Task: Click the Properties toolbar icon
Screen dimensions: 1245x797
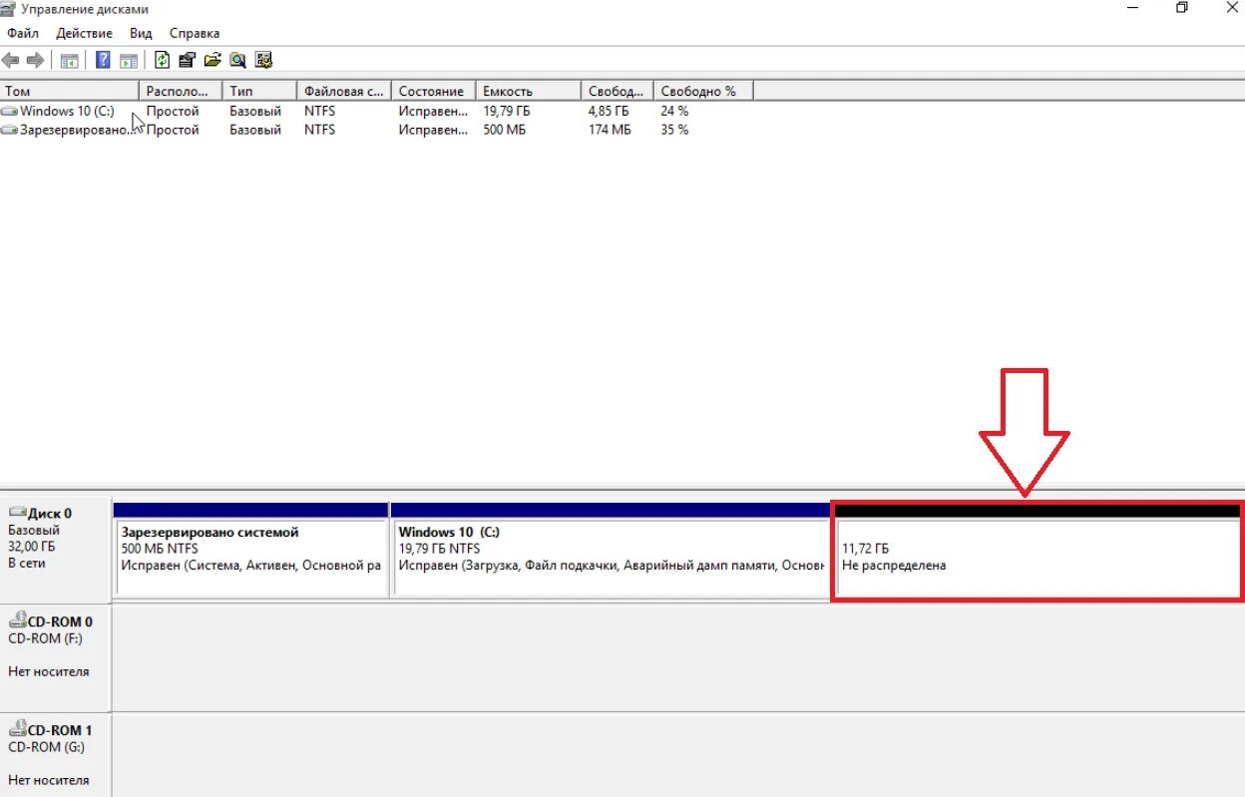Action: (187, 60)
